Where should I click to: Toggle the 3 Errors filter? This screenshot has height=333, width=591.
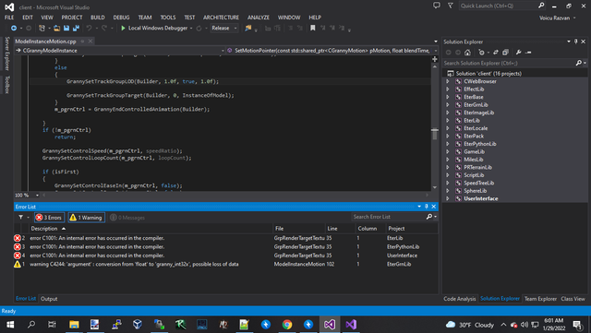(x=49, y=218)
